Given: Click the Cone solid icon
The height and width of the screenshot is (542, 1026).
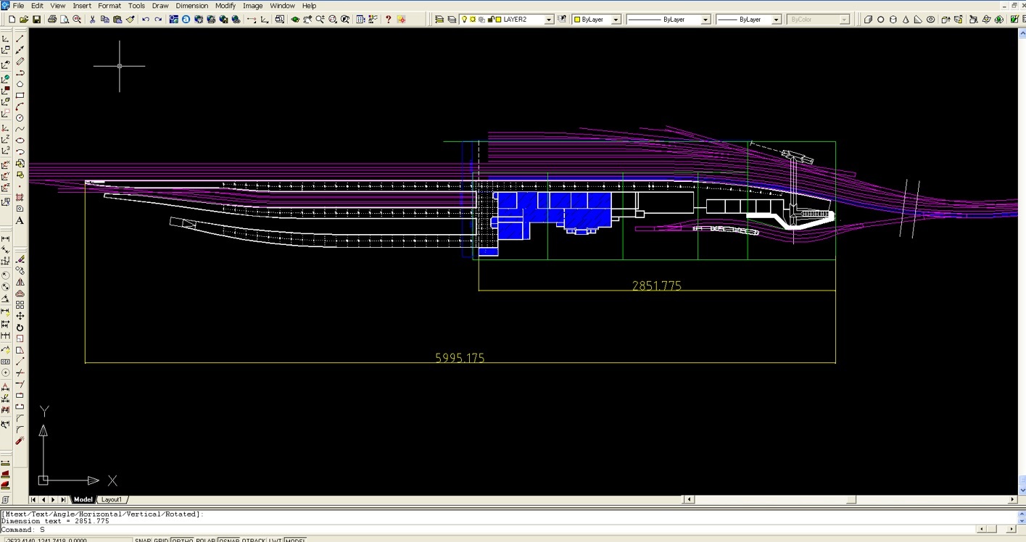Looking at the screenshot, I should point(906,20).
